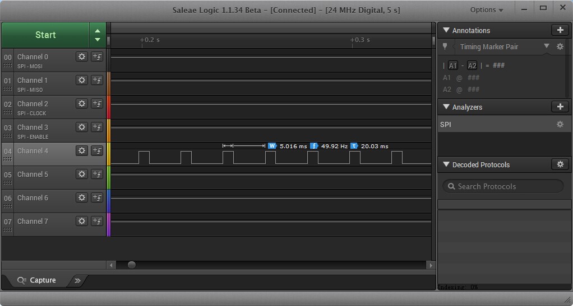Click the horizontal scrollbar thumb

(x=132, y=265)
